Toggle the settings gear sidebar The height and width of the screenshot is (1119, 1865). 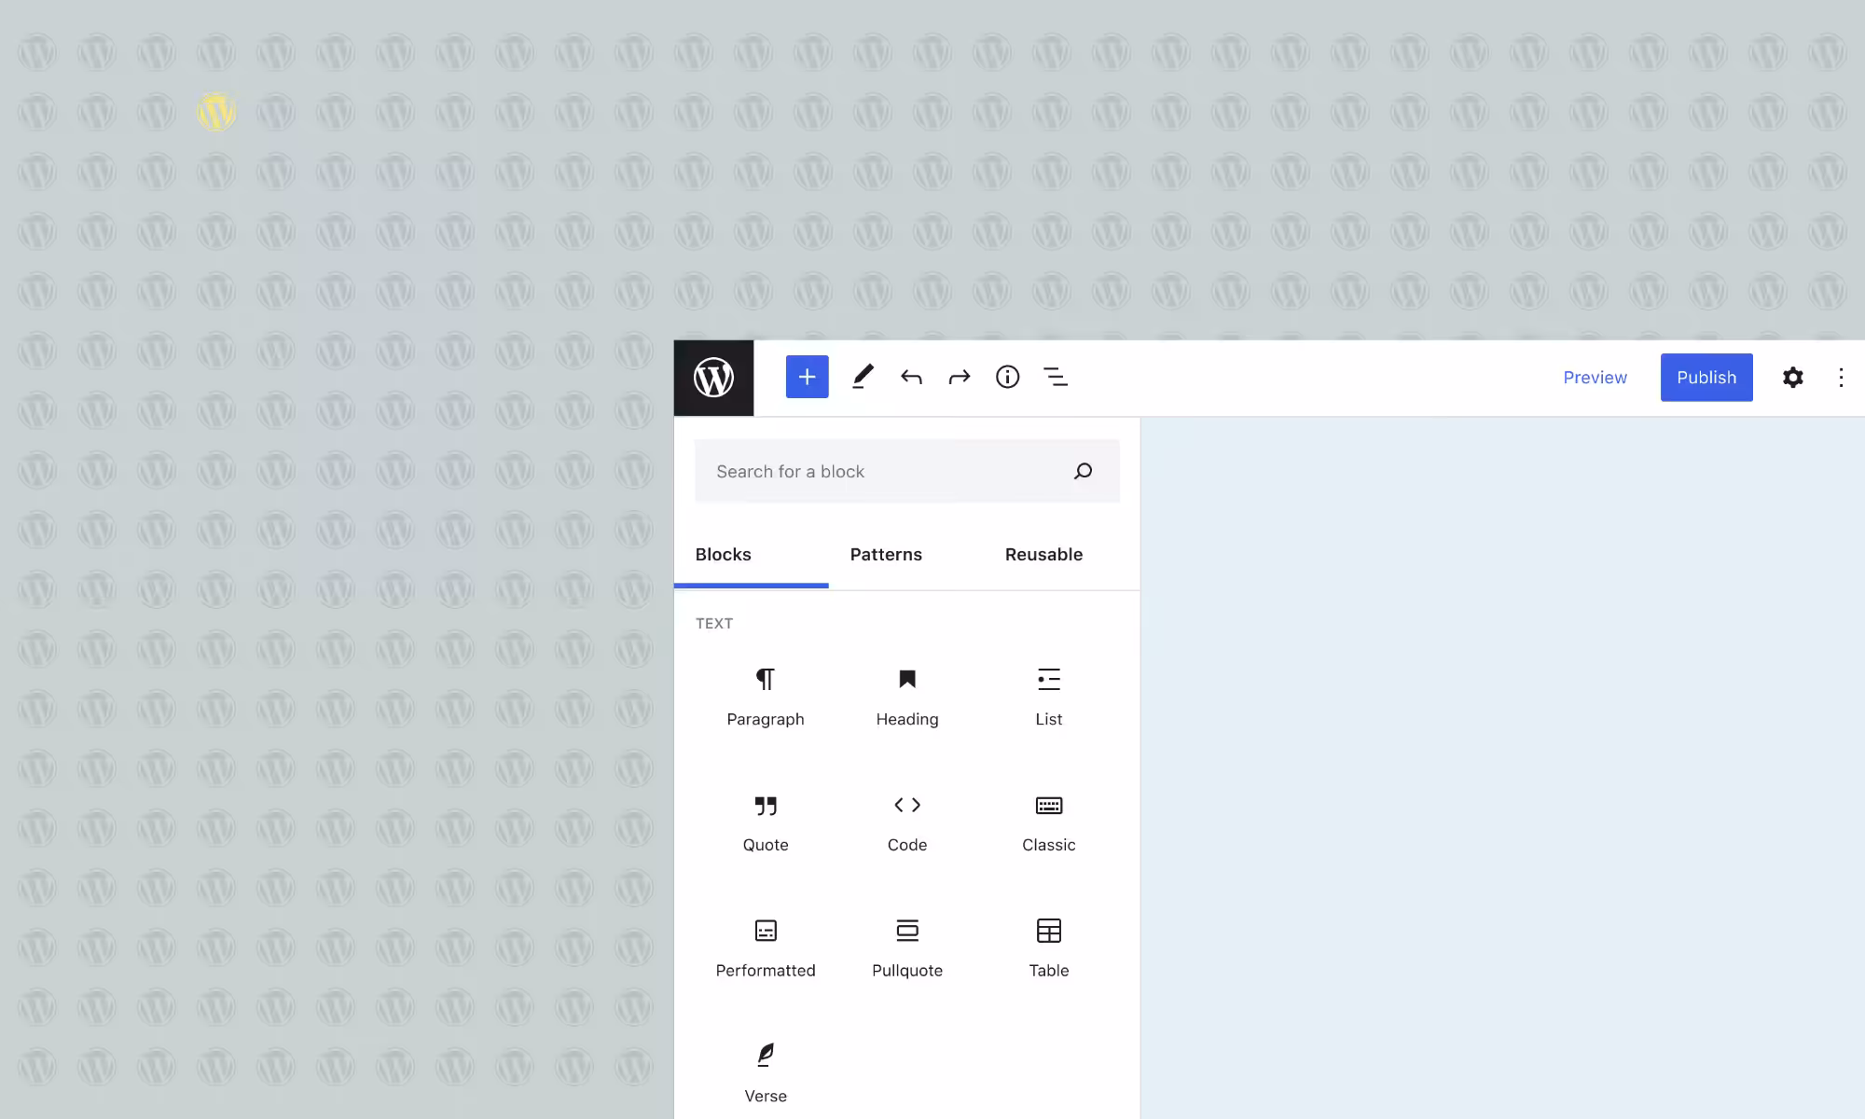coord(1792,378)
